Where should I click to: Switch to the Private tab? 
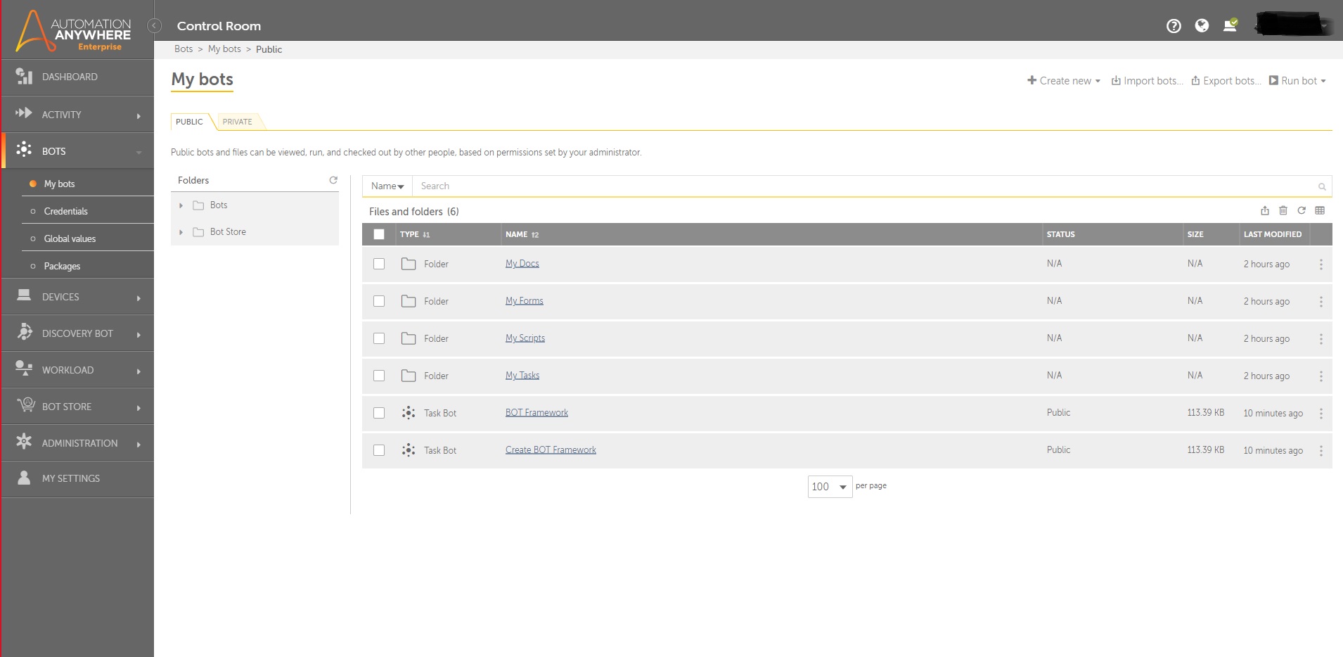coord(238,122)
